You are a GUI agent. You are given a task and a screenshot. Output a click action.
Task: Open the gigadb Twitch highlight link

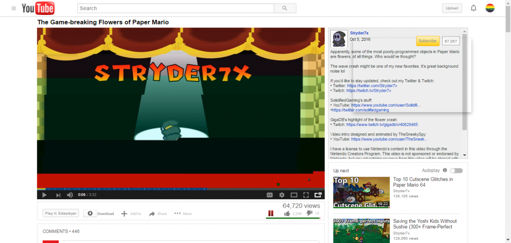(382, 124)
